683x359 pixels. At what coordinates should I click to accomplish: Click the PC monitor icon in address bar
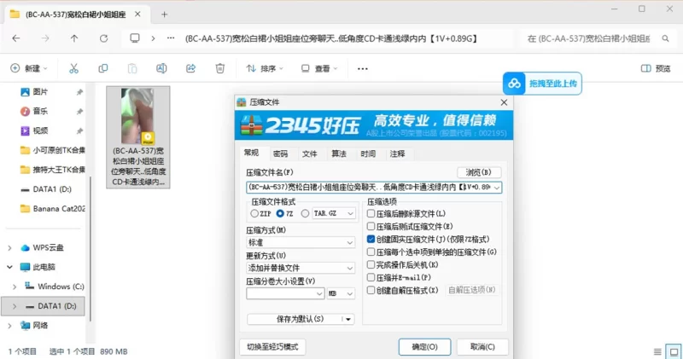coord(135,38)
